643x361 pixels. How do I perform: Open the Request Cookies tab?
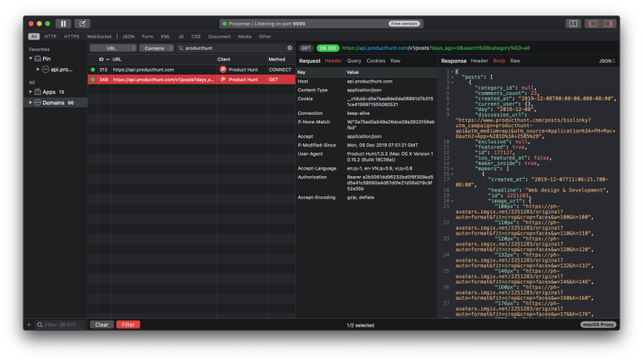(376, 61)
